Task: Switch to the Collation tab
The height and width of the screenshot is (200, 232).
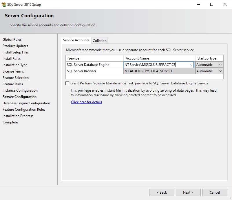Action: 100,41
